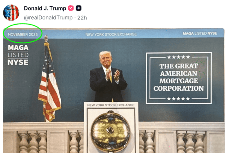Click the flagpole's finial ornament

coord(46,38)
